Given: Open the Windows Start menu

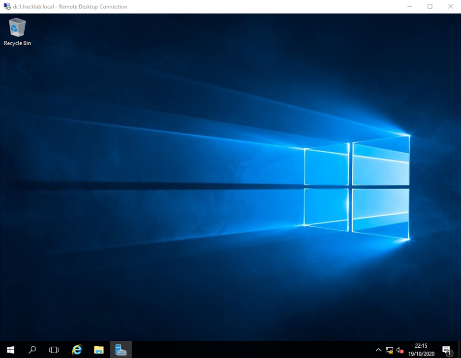Looking at the screenshot, I should [11, 350].
